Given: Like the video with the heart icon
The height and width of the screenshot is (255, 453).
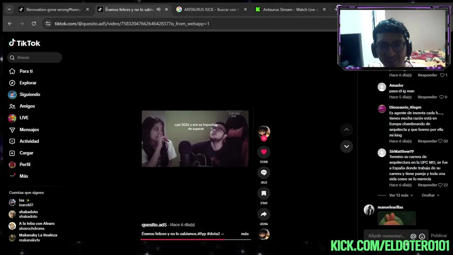Looking at the screenshot, I should tap(264, 152).
